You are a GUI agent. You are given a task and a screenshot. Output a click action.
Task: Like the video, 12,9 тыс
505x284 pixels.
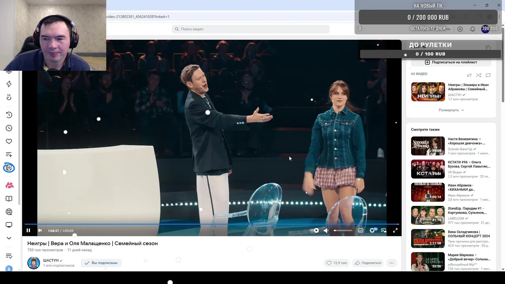pyautogui.click(x=337, y=263)
